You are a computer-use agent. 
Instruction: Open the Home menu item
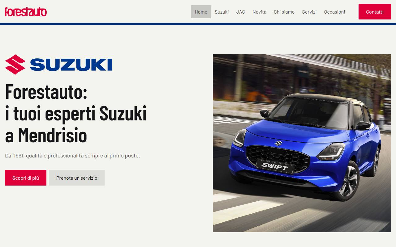pyautogui.click(x=201, y=12)
